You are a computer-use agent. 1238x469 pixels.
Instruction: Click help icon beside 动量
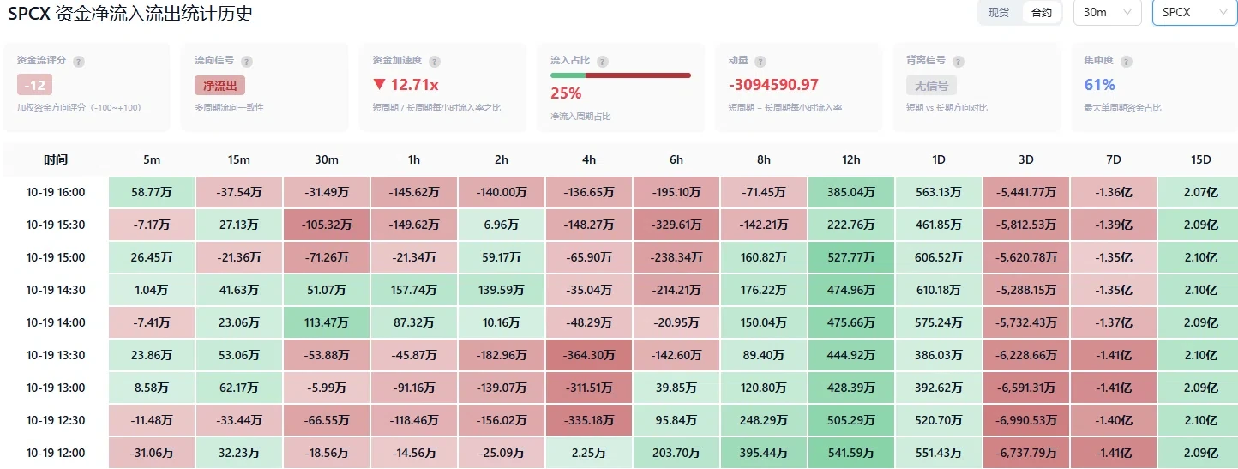760,62
